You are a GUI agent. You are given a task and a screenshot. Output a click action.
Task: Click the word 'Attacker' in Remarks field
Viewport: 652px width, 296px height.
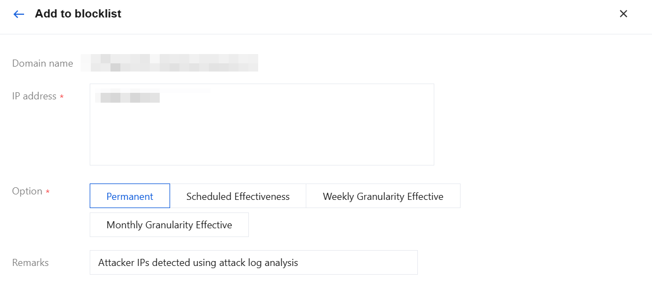[x=116, y=263]
